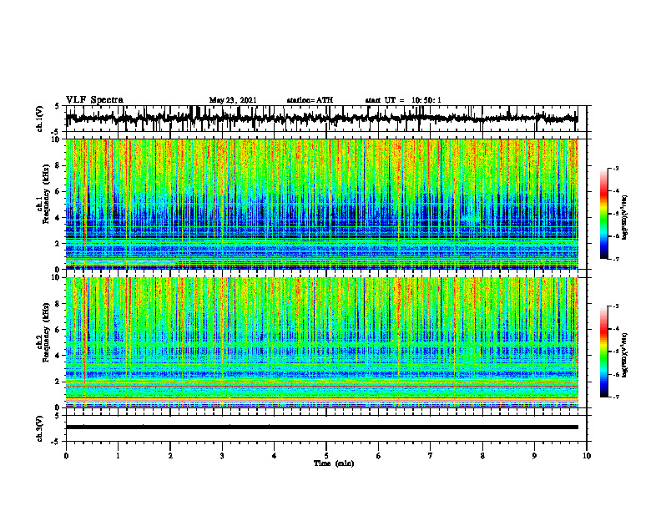The width and height of the screenshot is (661, 511).
Task: Click the "5" tick on the ch.3(V) axis
Action: click(57, 416)
